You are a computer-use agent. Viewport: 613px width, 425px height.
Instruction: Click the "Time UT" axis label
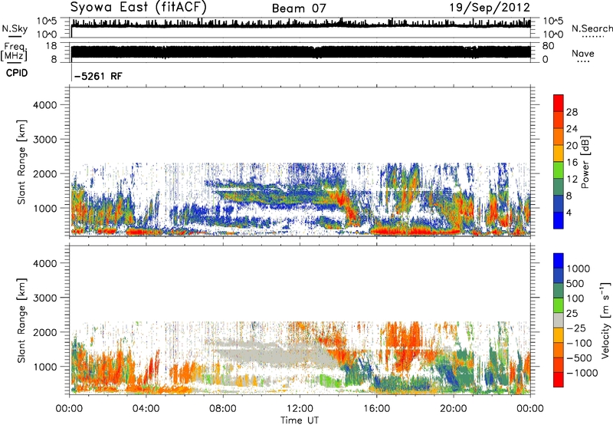[x=300, y=420]
